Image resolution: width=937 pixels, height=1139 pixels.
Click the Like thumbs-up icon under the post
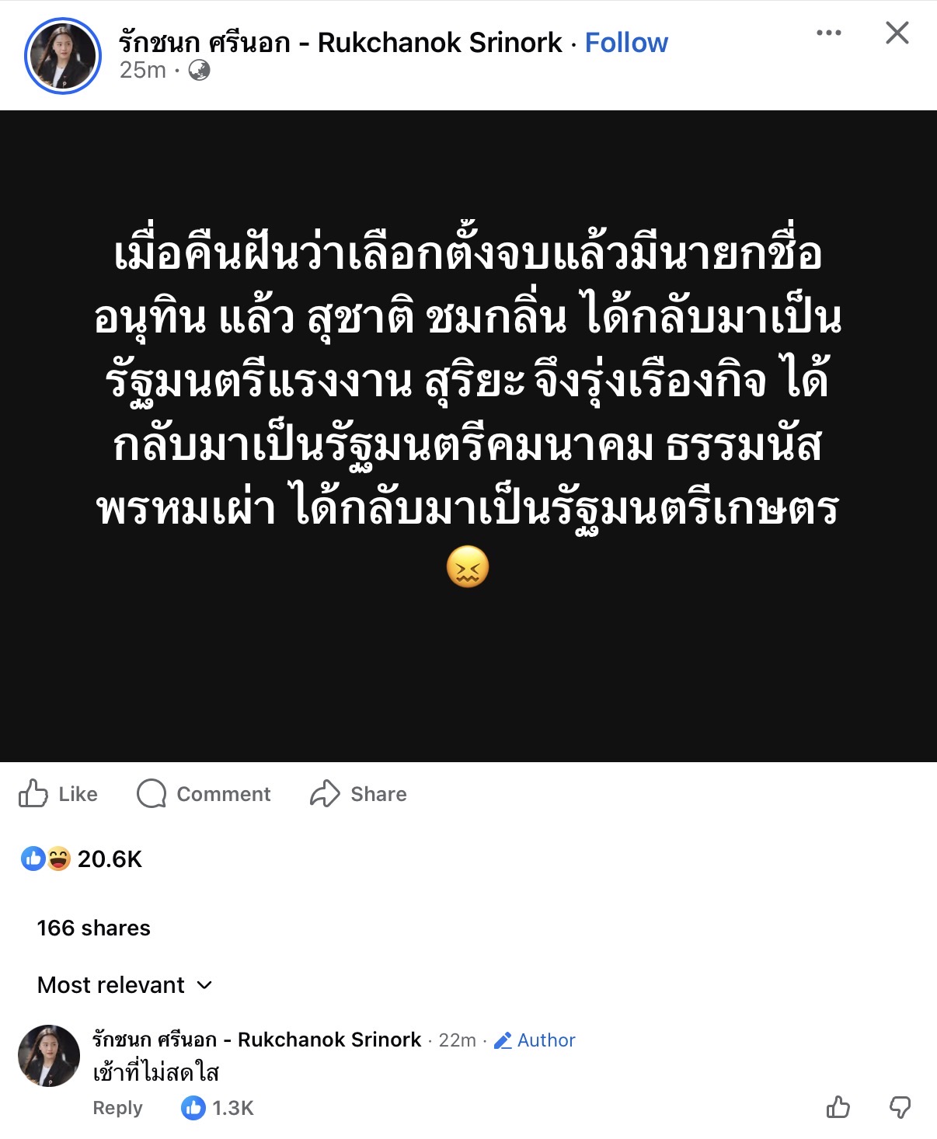point(33,793)
